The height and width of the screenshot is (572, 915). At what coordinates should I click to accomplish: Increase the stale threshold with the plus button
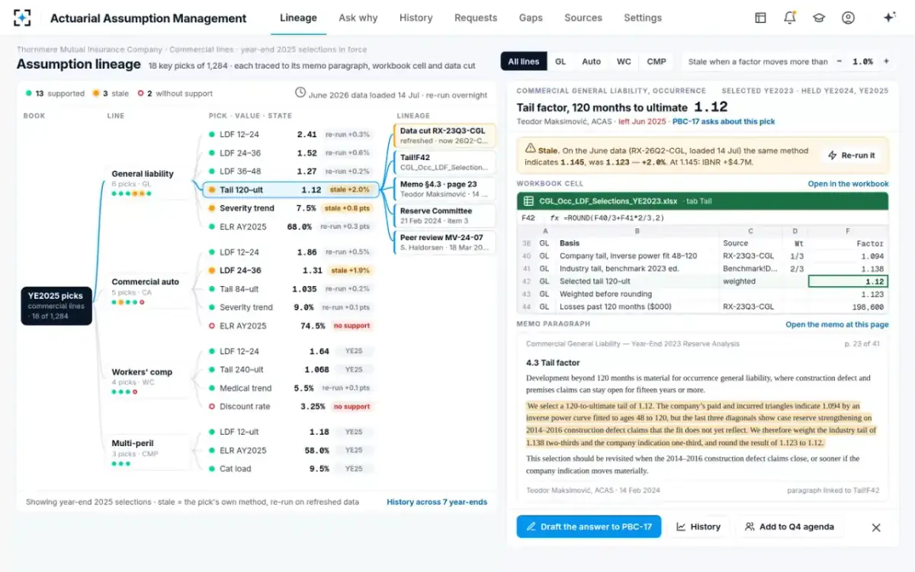click(886, 62)
